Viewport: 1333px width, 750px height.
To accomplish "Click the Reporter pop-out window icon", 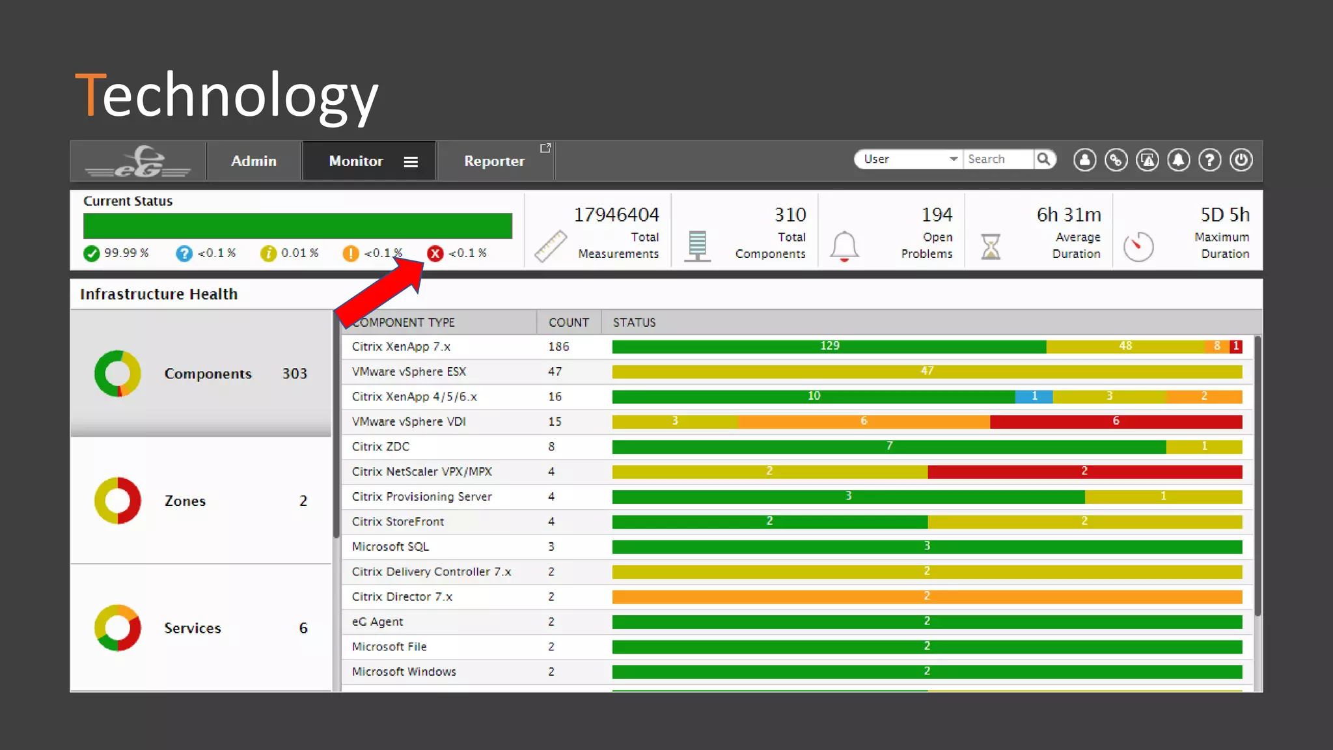I will click(545, 148).
